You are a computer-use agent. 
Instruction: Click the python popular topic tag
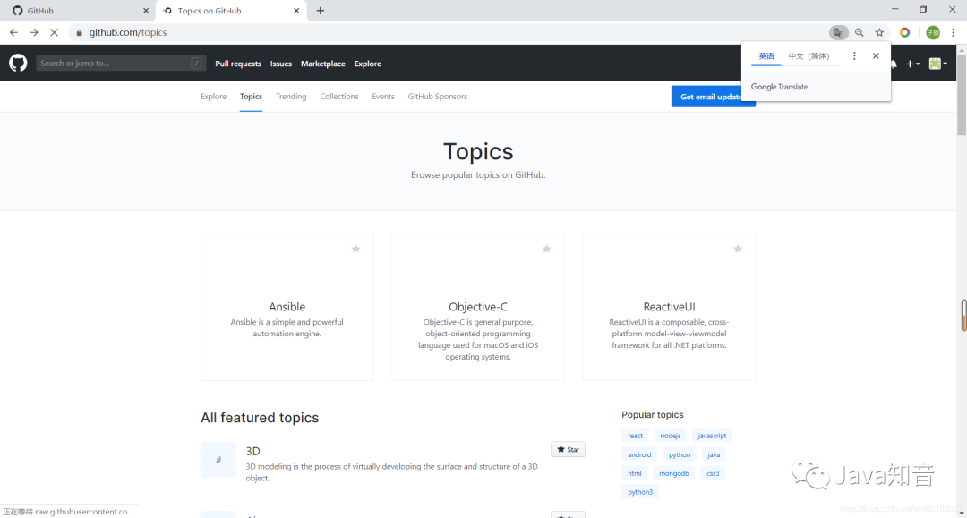point(680,454)
